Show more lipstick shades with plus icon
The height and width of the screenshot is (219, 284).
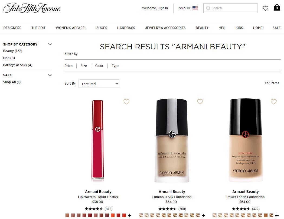130,215
